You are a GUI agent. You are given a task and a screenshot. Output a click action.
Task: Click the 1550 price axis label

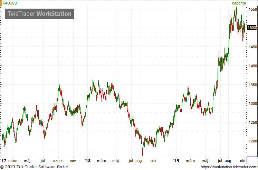pos(253,9)
